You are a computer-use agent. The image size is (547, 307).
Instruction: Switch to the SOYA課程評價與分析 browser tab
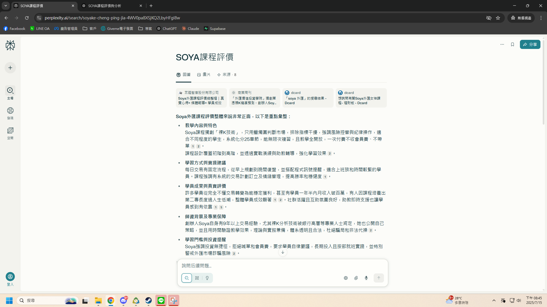(x=111, y=6)
